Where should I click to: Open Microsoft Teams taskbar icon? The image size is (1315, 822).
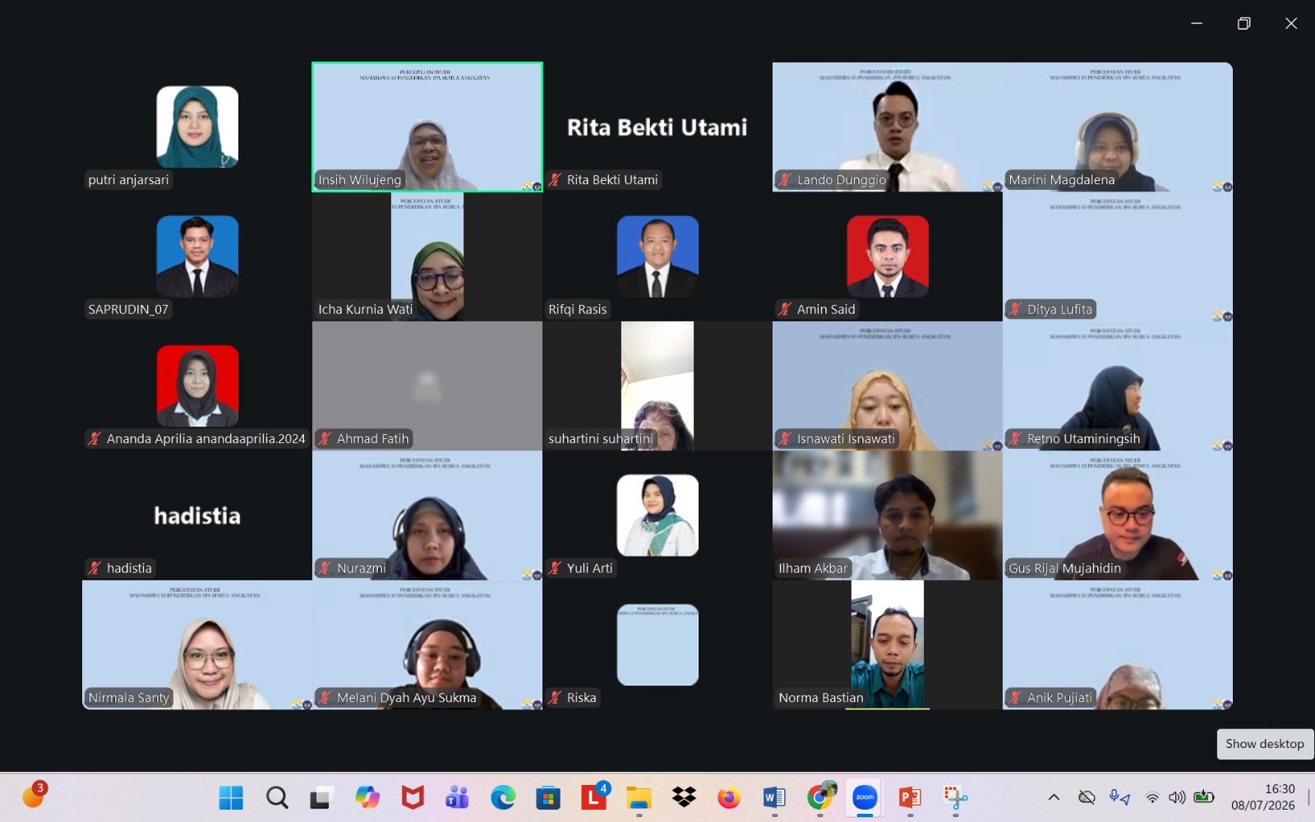pyautogui.click(x=458, y=797)
